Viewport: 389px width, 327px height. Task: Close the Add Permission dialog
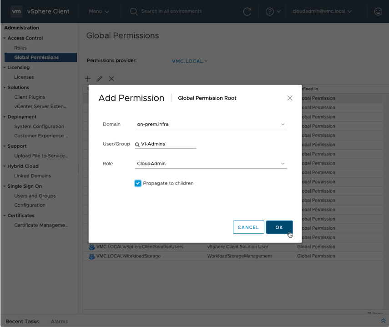[x=290, y=98]
